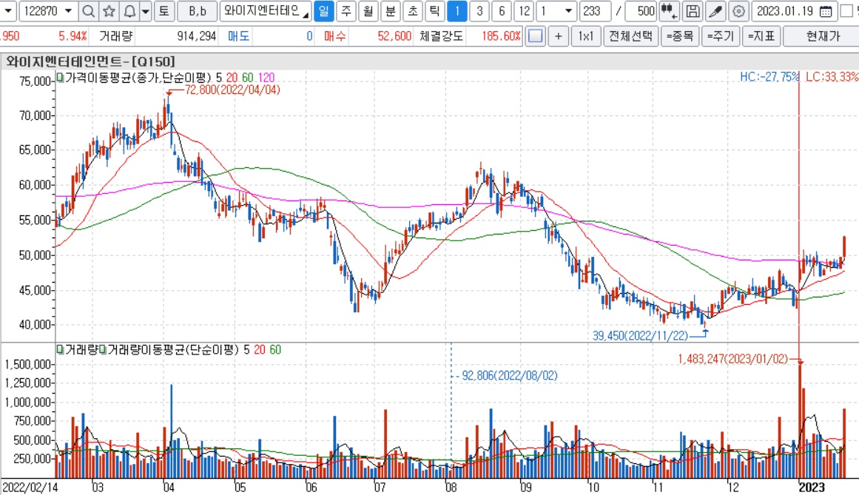Screen dimensions: 859x495
Task: Select interval 12 button
Action: (525, 11)
